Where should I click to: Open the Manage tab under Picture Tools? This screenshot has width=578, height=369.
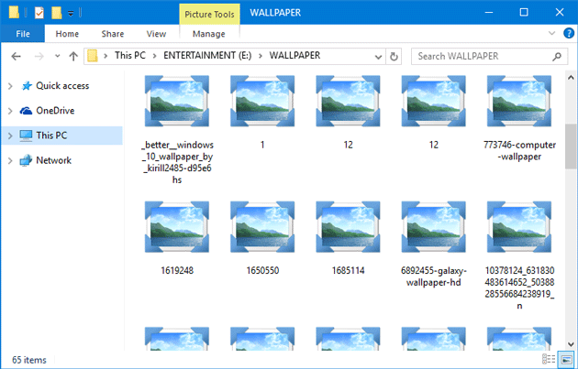208,34
